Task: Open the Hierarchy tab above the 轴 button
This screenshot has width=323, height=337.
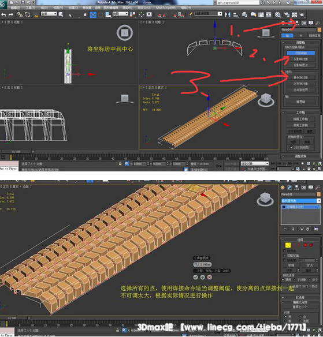Action: 296,23
